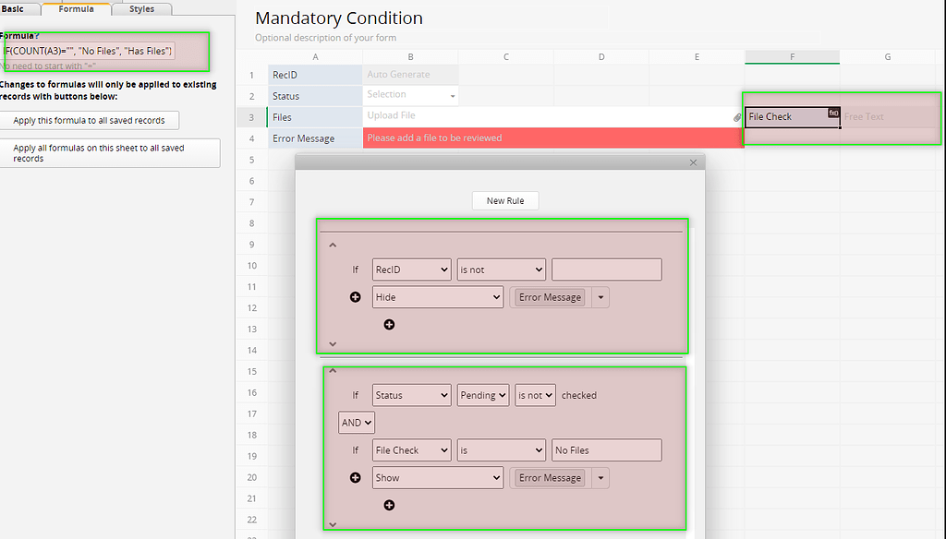Click plus icon below Show to add condition
Image resolution: width=946 pixels, height=539 pixels.
tap(389, 505)
